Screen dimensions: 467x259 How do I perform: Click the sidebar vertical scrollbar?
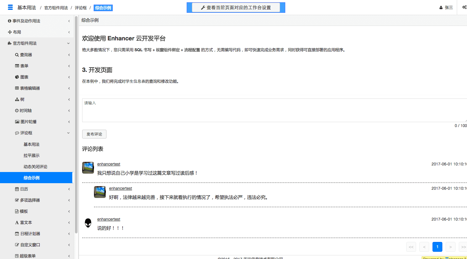pos(76,125)
